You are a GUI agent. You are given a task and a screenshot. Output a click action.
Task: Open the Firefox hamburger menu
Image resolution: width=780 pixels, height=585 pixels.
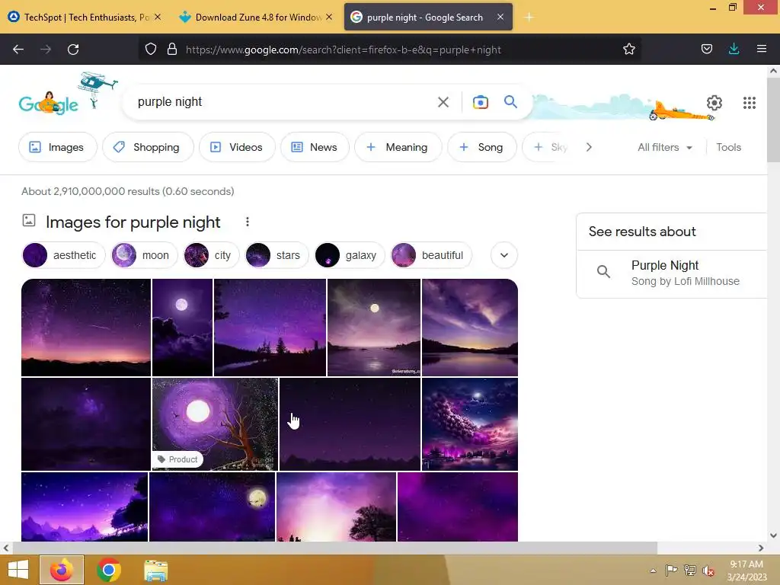coord(761,50)
